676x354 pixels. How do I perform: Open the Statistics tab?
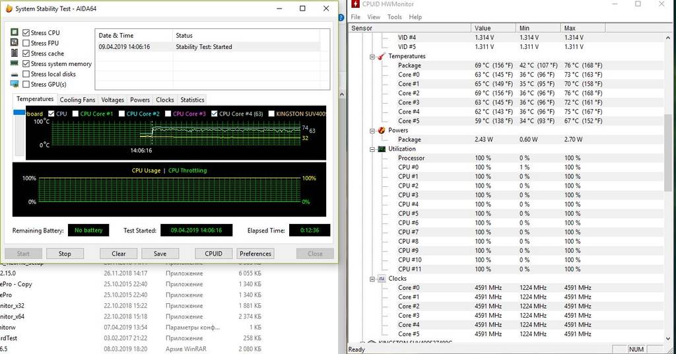click(192, 100)
